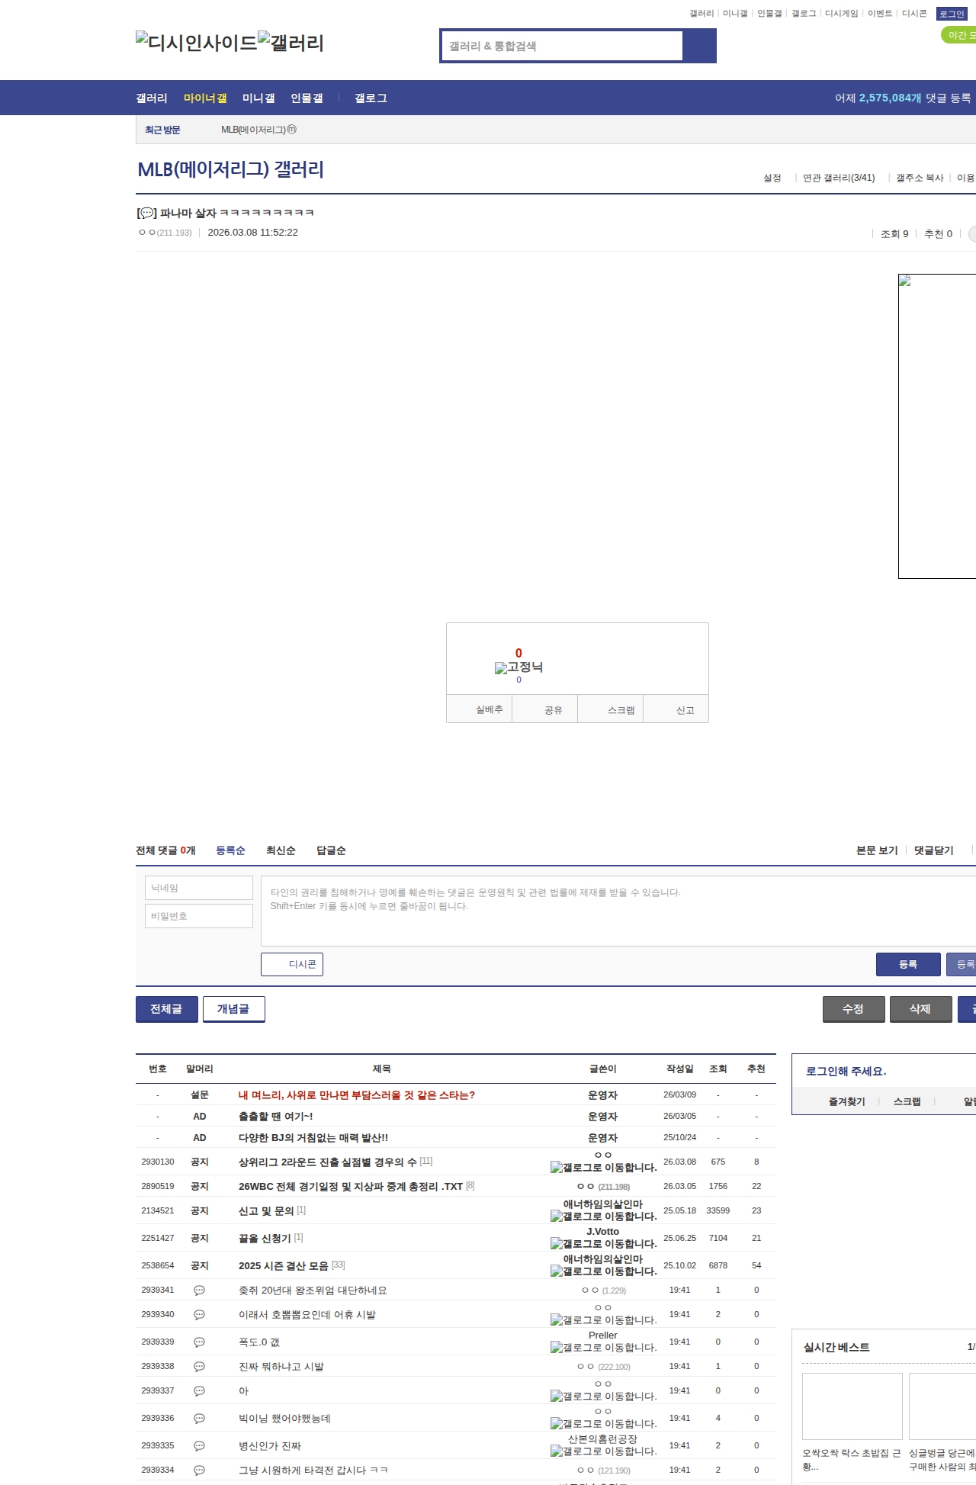Select 마이너갤 in the blue navigation bar

[x=205, y=98]
